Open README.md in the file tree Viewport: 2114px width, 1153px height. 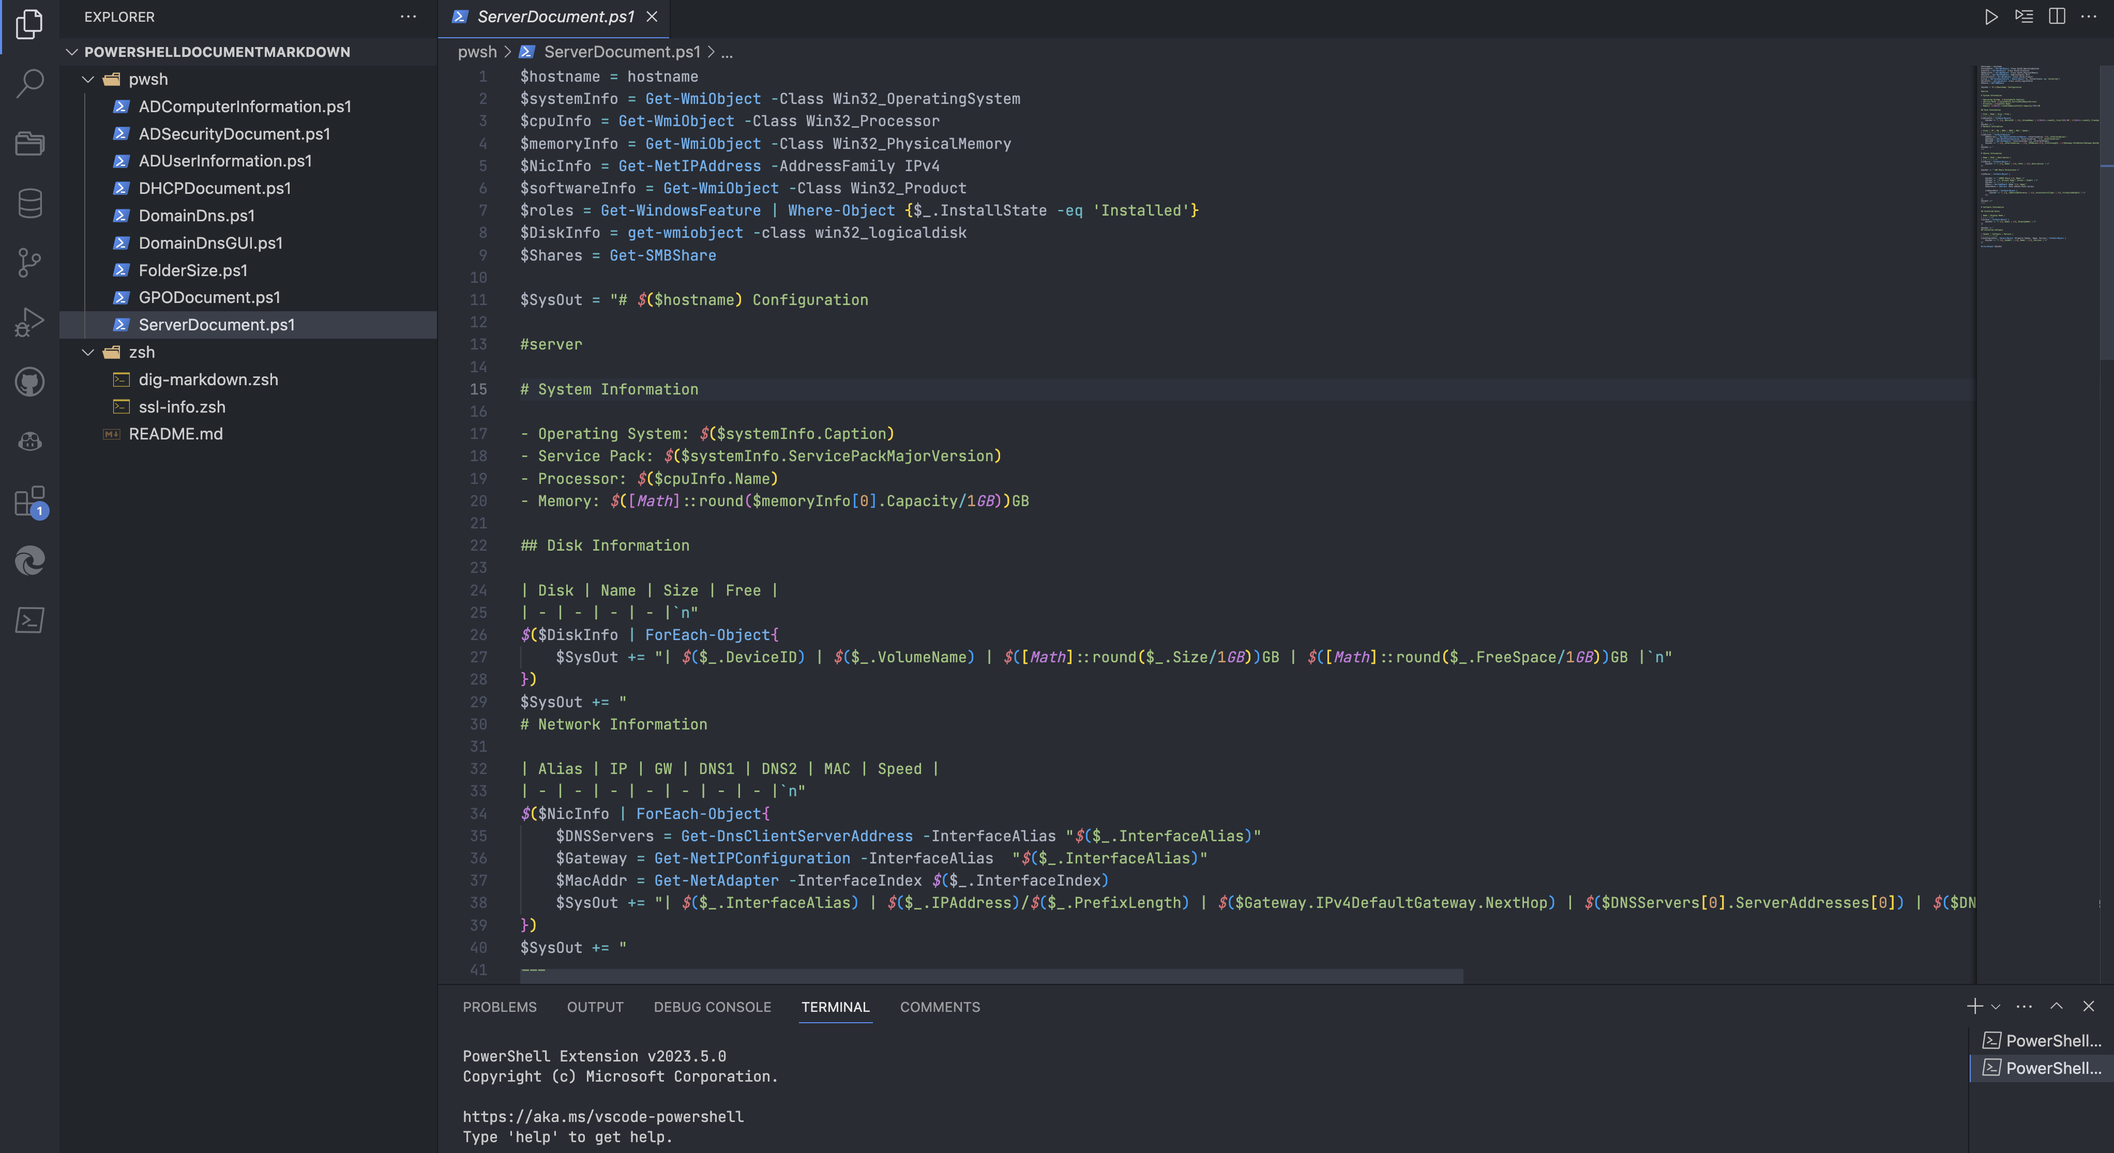[x=176, y=434]
